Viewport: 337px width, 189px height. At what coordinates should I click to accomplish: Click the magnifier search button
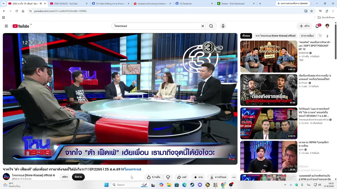(211, 26)
